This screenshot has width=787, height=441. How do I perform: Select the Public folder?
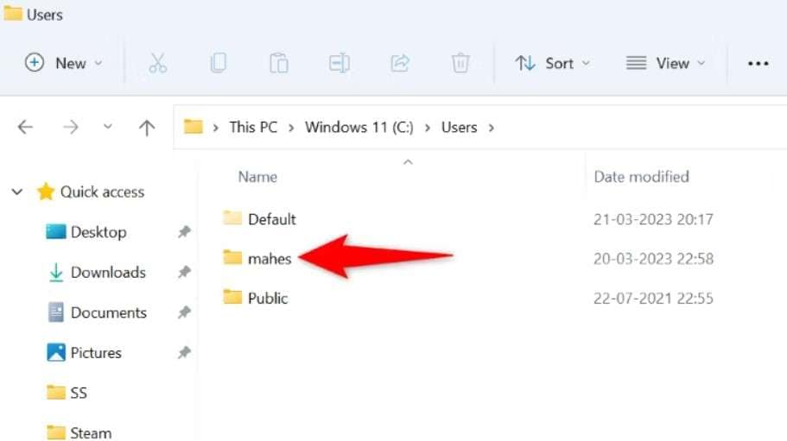coord(268,299)
